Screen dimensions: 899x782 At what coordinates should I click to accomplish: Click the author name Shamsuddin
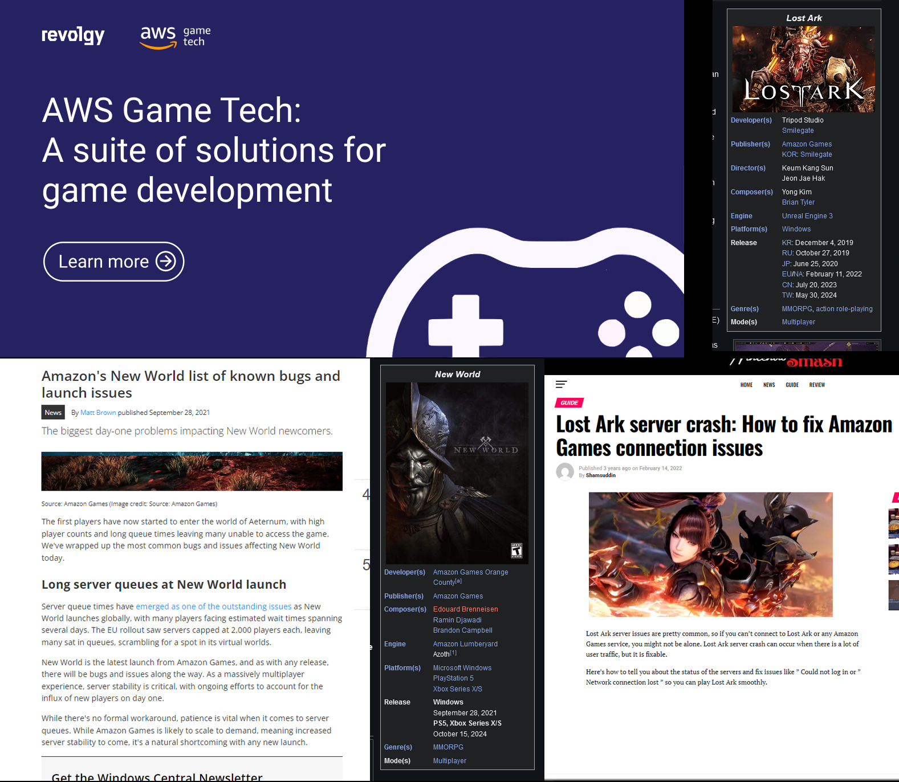tap(600, 475)
